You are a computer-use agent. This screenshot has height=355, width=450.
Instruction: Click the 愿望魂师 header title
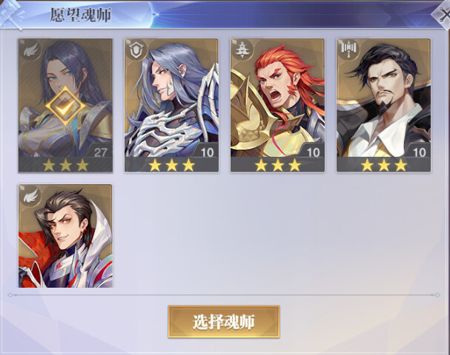click(81, 15)
